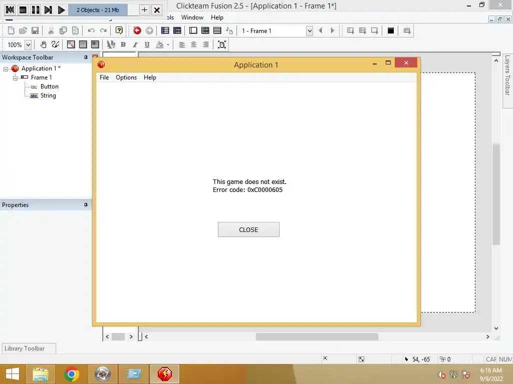
Task: Click the black Stop square icon
Action: [x=391, y=30]
